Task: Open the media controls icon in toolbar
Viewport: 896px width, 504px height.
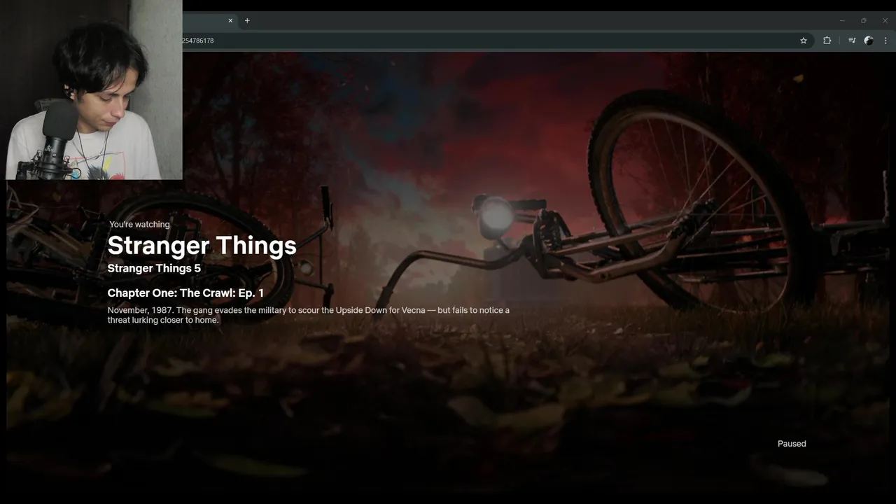Action: click(x=852, y=41)
